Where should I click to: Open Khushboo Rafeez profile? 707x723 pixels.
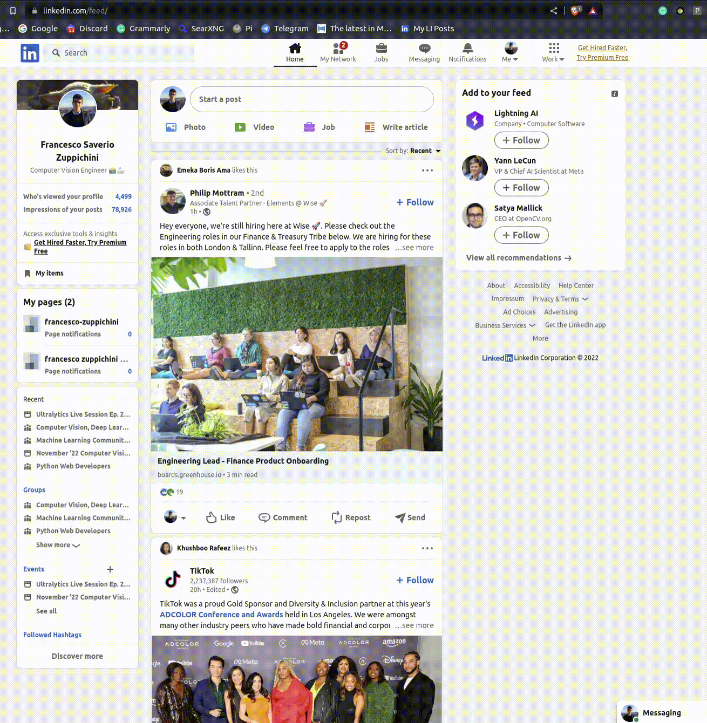203,548
